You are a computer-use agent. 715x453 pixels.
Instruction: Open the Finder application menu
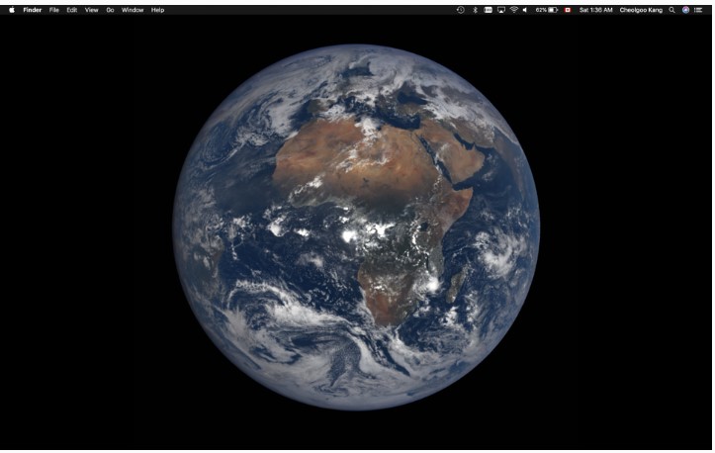[33, 10]
